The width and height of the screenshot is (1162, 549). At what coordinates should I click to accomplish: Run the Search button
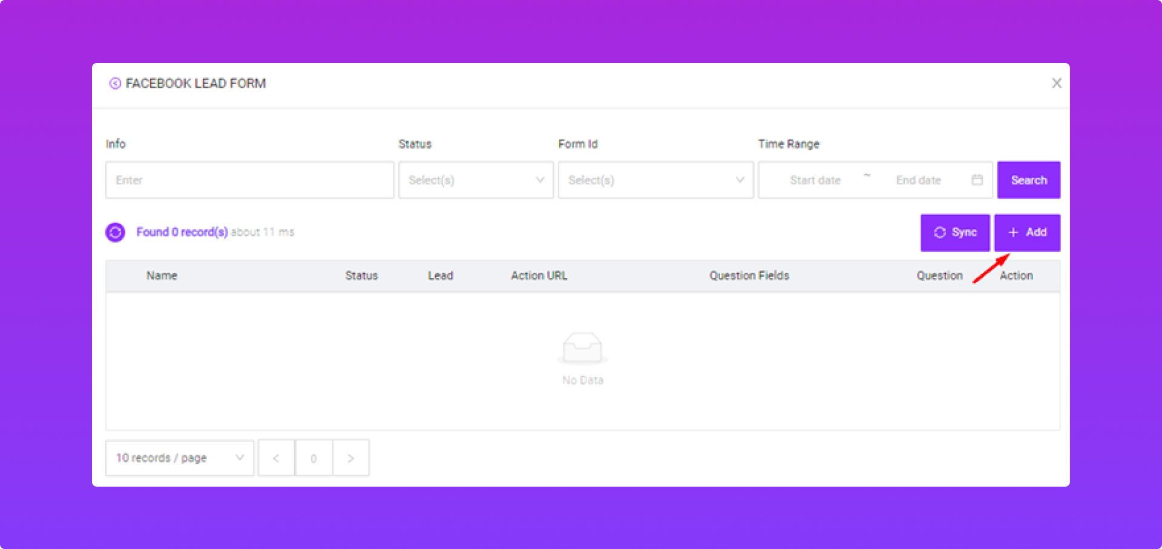(1028, 180)
